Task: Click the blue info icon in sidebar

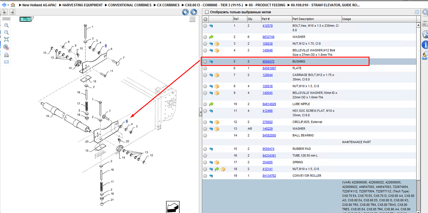Action: (x=425, y=45)
